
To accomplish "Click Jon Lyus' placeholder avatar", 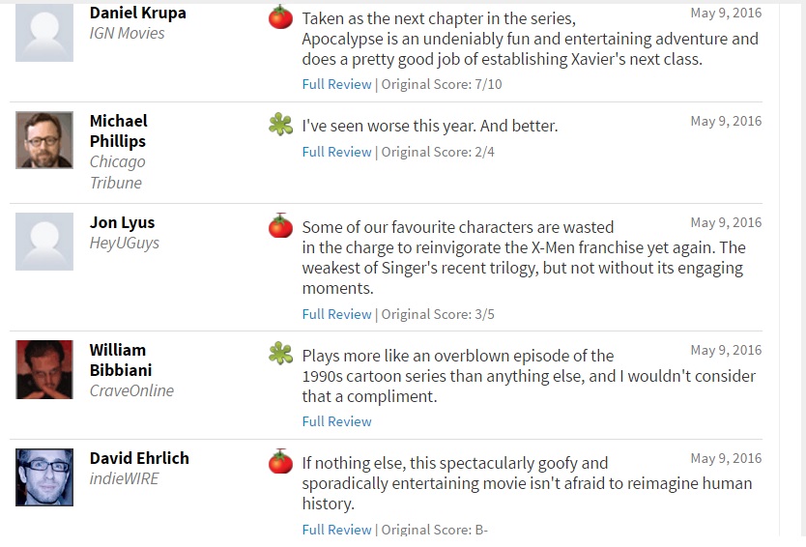I will click(44, 242).
